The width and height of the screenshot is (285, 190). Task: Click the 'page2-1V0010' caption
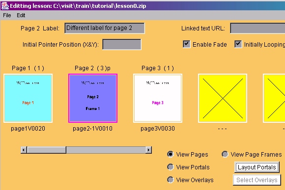[x=93, y=129]
